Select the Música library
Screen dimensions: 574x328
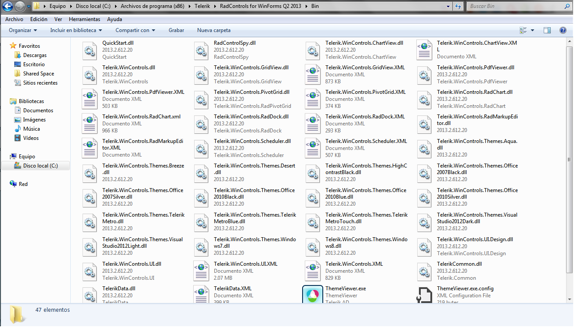tap(32, 129)
